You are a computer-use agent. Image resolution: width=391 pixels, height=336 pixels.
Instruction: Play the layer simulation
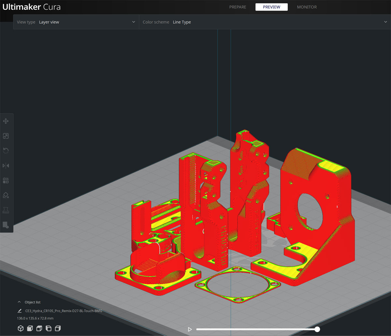click(x=190, y=329)
